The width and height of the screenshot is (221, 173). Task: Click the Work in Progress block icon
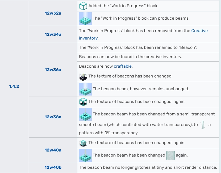pyautogui.click(x=83, y=6)
